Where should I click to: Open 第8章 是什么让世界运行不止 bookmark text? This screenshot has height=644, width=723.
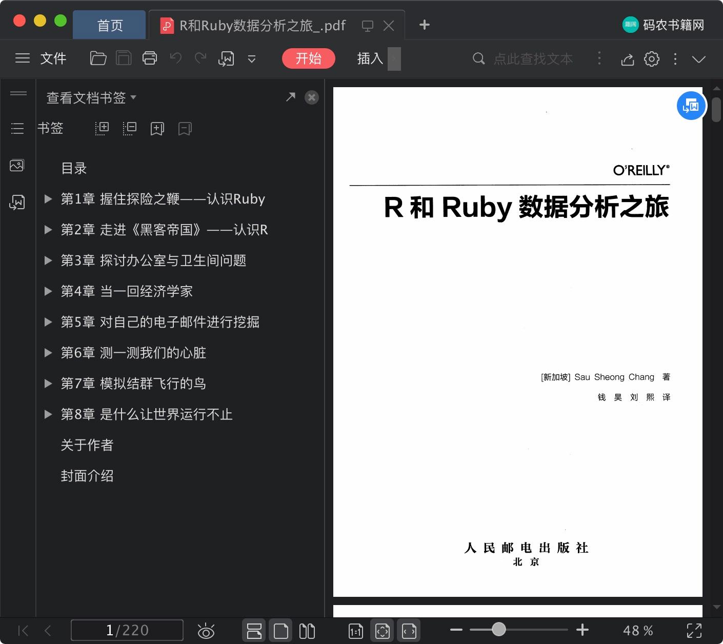click(147, 414)
